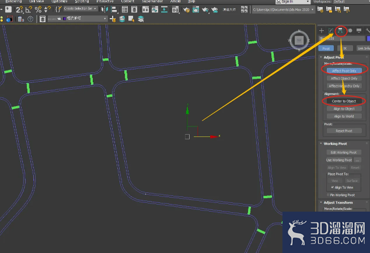Image resolution: width=370 pixels, height=253 pixels.
Task: Click the help question mark icon
Action: 30,19
